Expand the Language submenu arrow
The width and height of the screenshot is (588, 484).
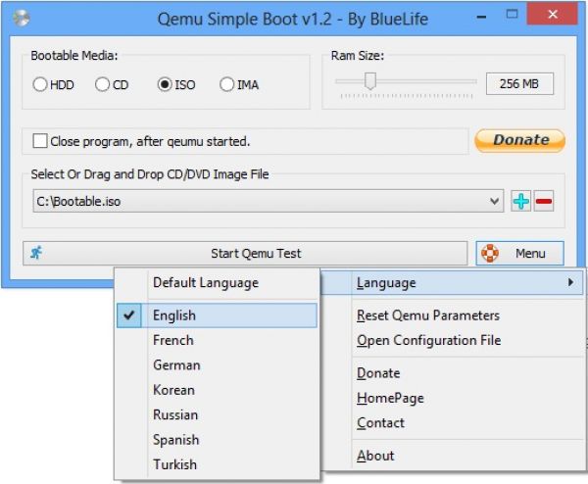click(x=571, y=283)
